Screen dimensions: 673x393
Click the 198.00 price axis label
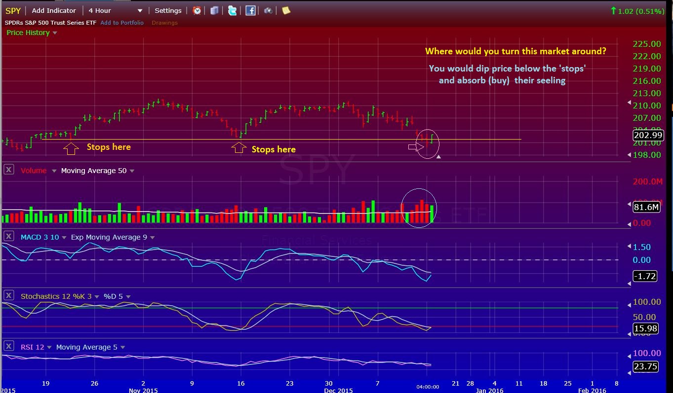tap(647, 155)
